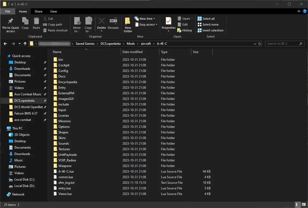308x208 pixels.
Task: Click Paste shortcut in ribbon
Action: click(55, 30)
